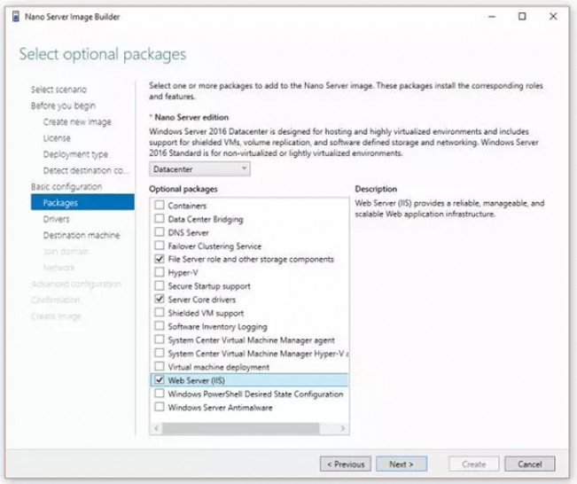Image resolution: width=577 pixels, height=484 pixels.
Task: Click the left arrow of the package list scrollbar
Action: click(x=157, y=428)
